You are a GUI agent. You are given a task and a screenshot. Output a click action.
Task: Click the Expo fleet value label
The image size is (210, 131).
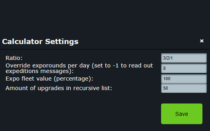(x=49, y=79)
